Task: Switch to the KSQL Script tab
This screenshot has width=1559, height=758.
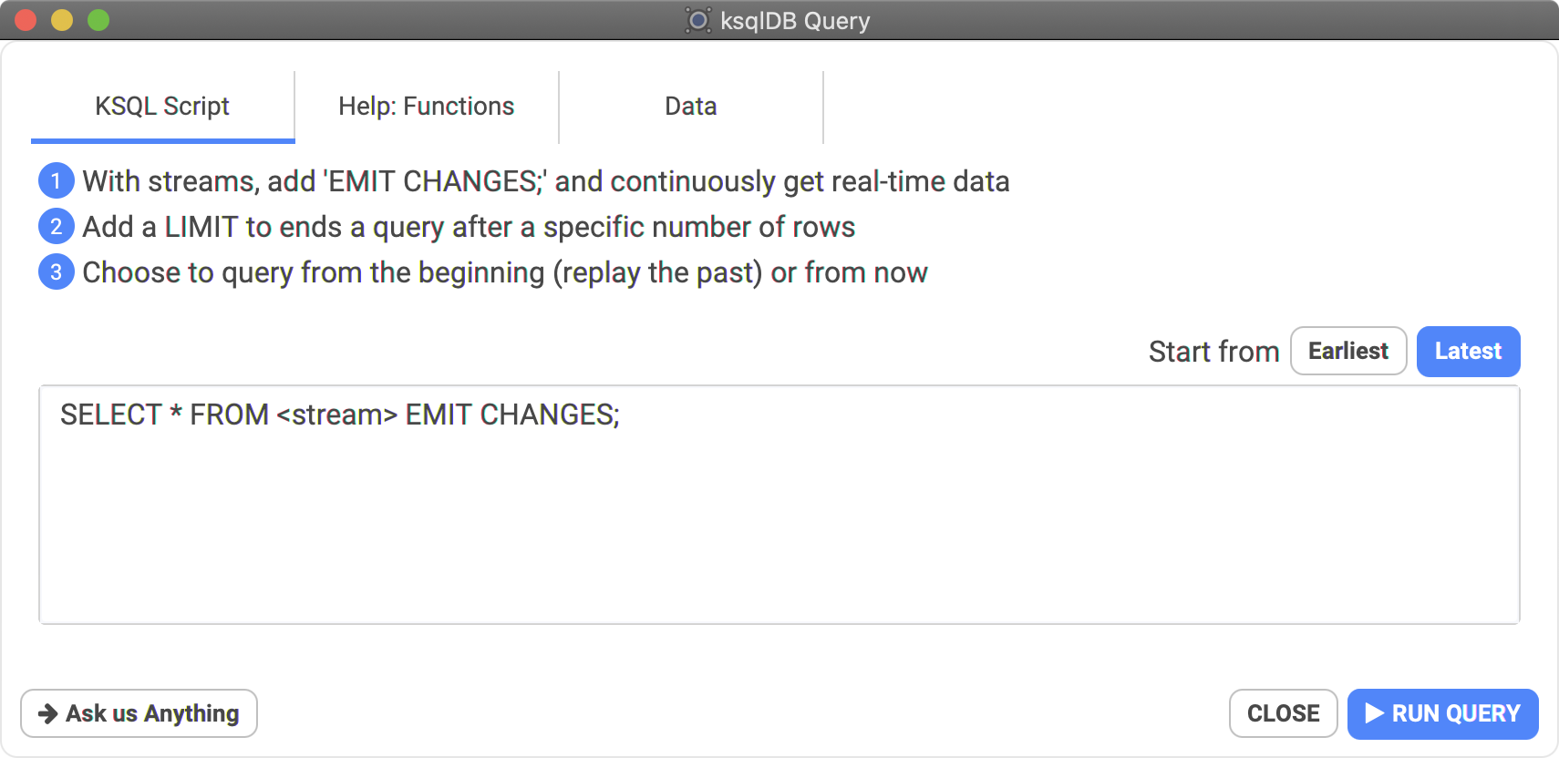Action: pyautogui.click(x=162, y=107)
